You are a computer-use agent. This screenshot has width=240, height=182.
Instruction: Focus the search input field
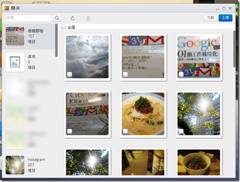(29, 18)
